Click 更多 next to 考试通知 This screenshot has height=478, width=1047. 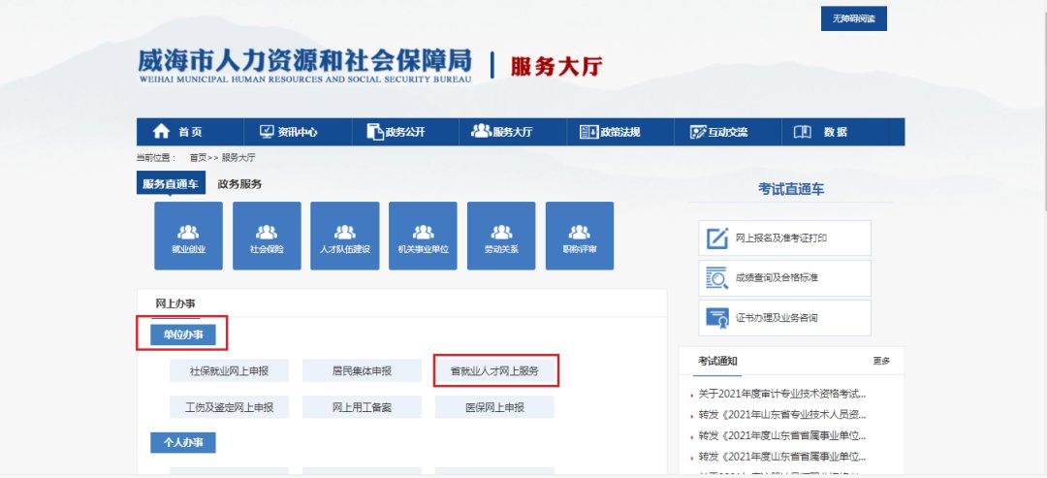[x=880, y=362]
